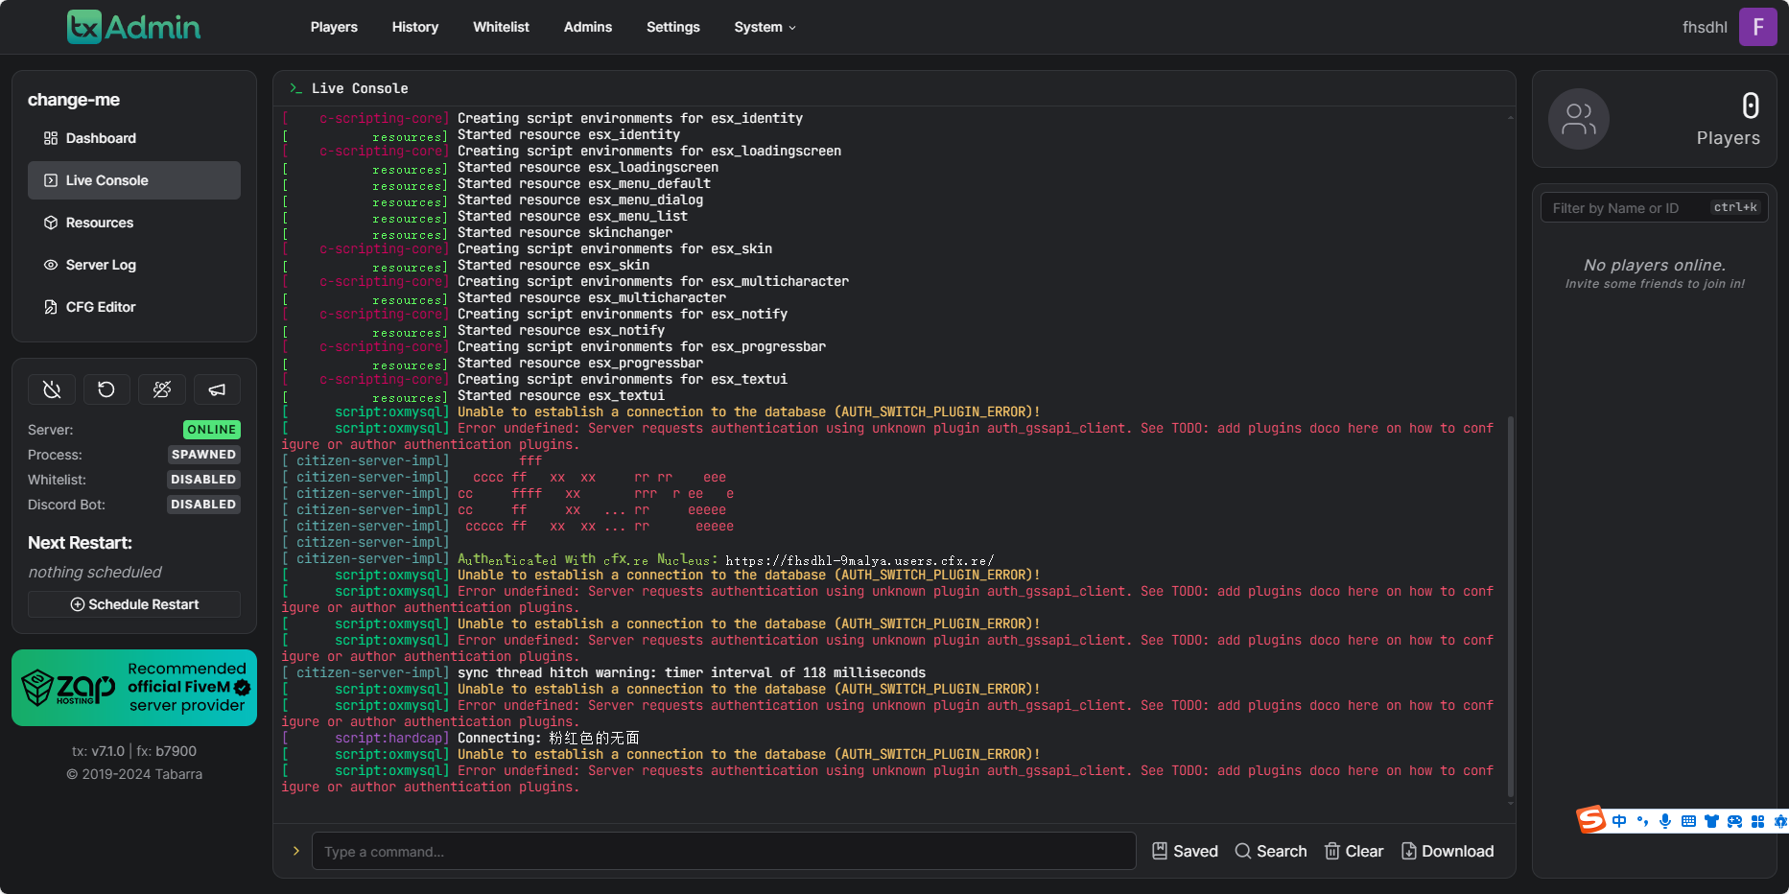Open the IME soft keyboard

click(x=1688, y=821)
